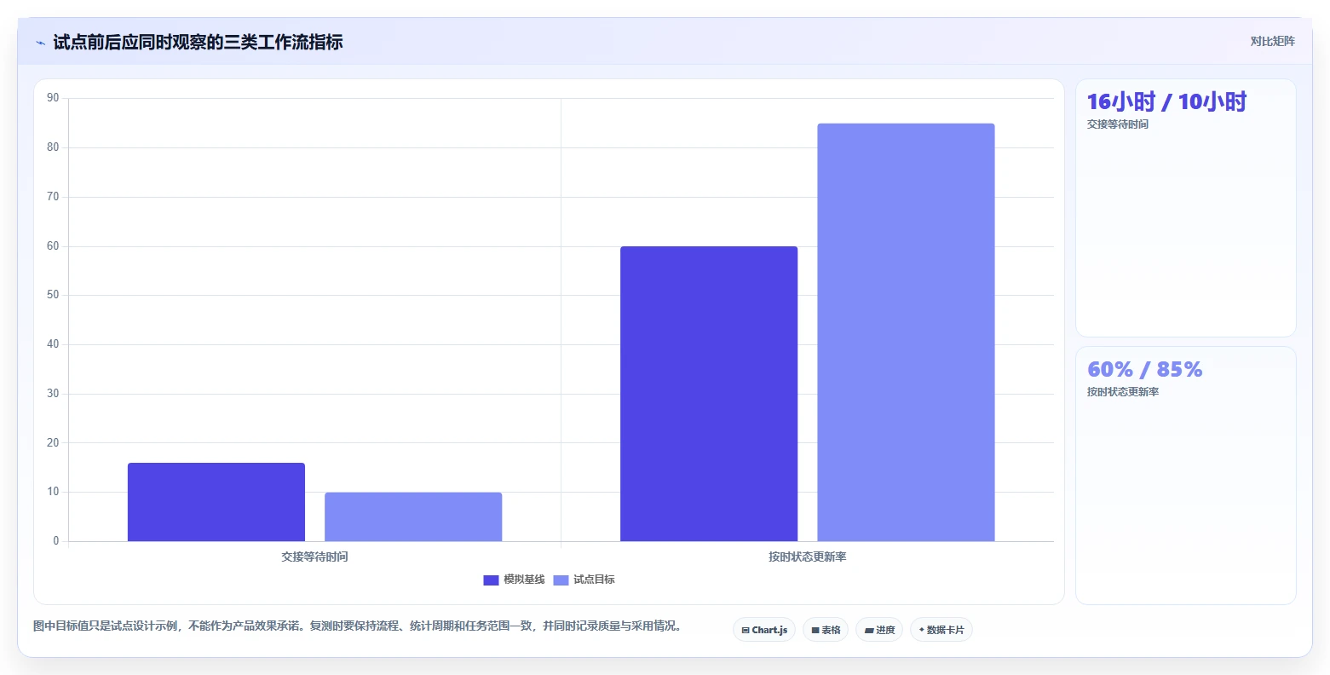Screen dimensions: 1330x675
Task: Click the 交接等待时间 caption inside the card
Action: [x=1118, y=124]
